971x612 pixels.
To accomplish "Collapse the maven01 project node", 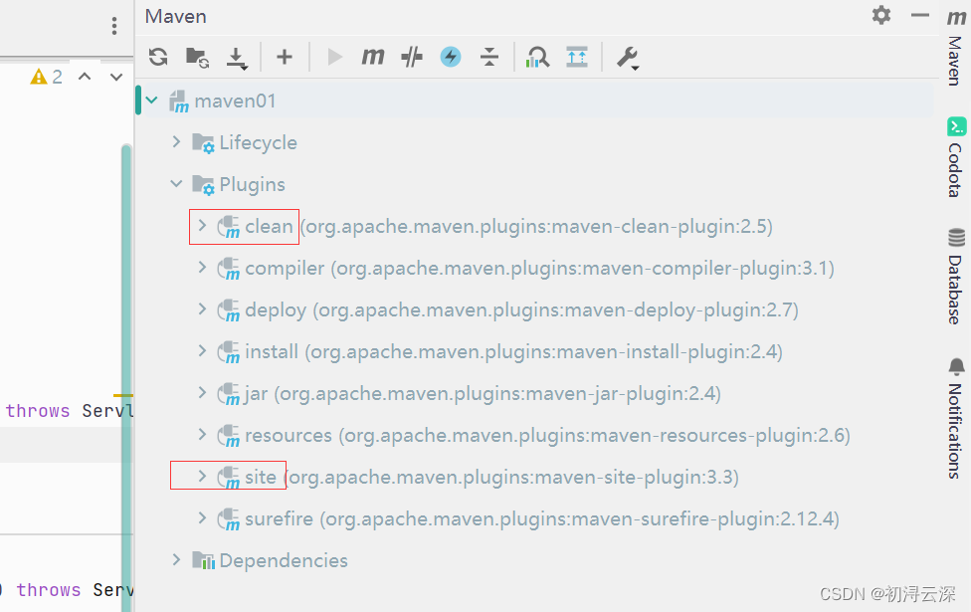I will (151, 100).
